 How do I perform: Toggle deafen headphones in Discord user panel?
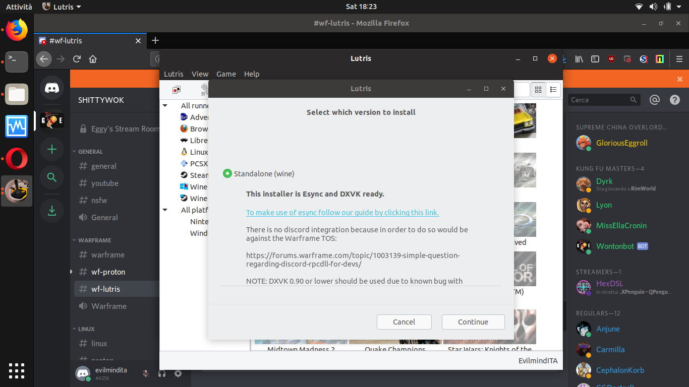(162, 373)
